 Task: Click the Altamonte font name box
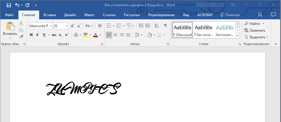pyautogui.click(x=39, y=26)
